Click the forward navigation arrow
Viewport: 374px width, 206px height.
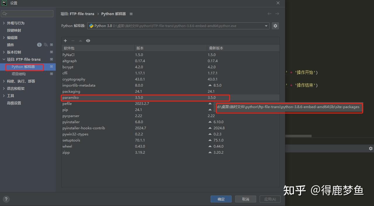pos(277,13)
